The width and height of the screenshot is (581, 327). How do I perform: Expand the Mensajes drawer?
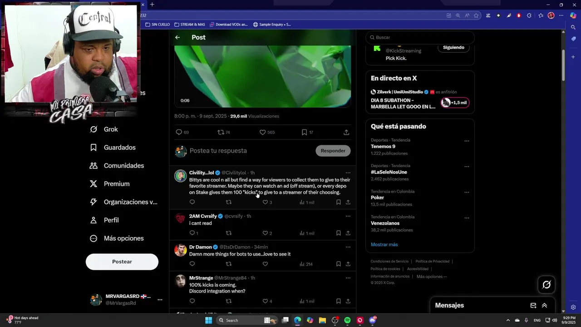[x=544, y=306]
